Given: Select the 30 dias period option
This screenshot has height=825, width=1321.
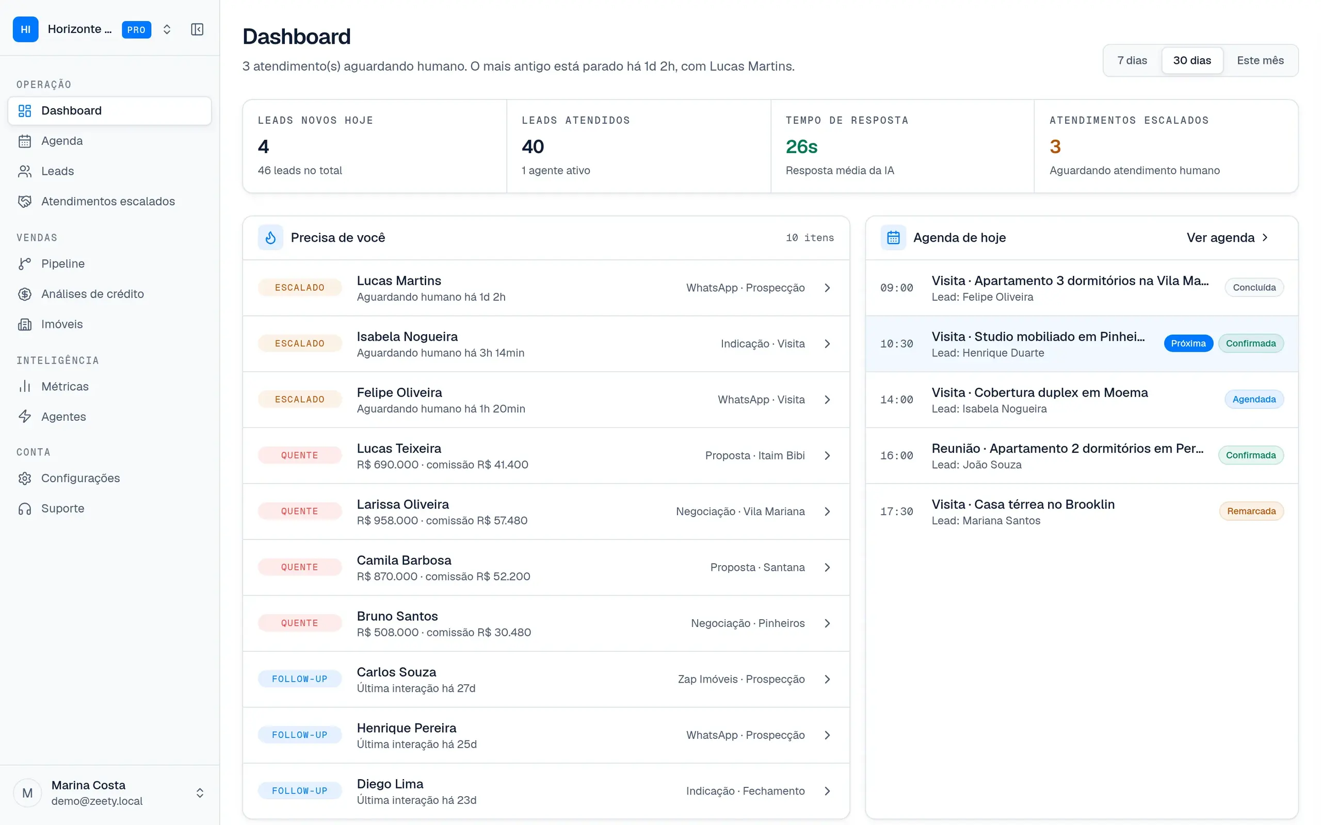Looking at the screenshot, I should (x=1191, y=60).
